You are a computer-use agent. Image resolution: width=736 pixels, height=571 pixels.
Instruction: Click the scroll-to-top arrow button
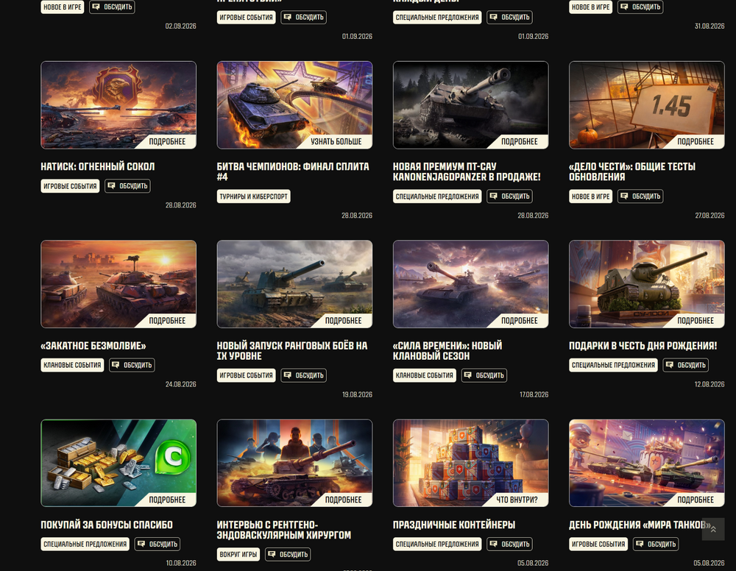(713, 529)
